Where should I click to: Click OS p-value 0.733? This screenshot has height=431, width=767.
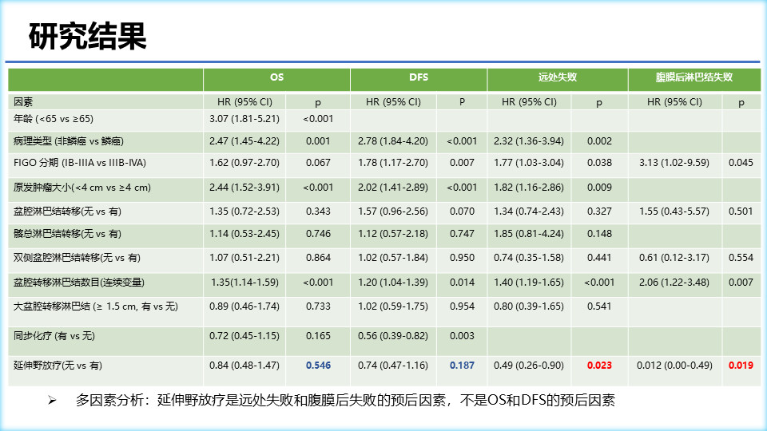click(319, 306)
